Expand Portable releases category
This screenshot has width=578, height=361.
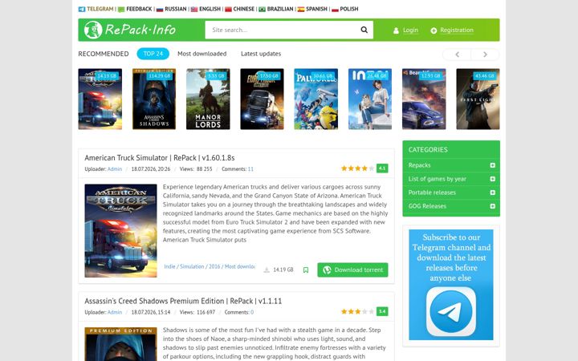pos(492,193)
